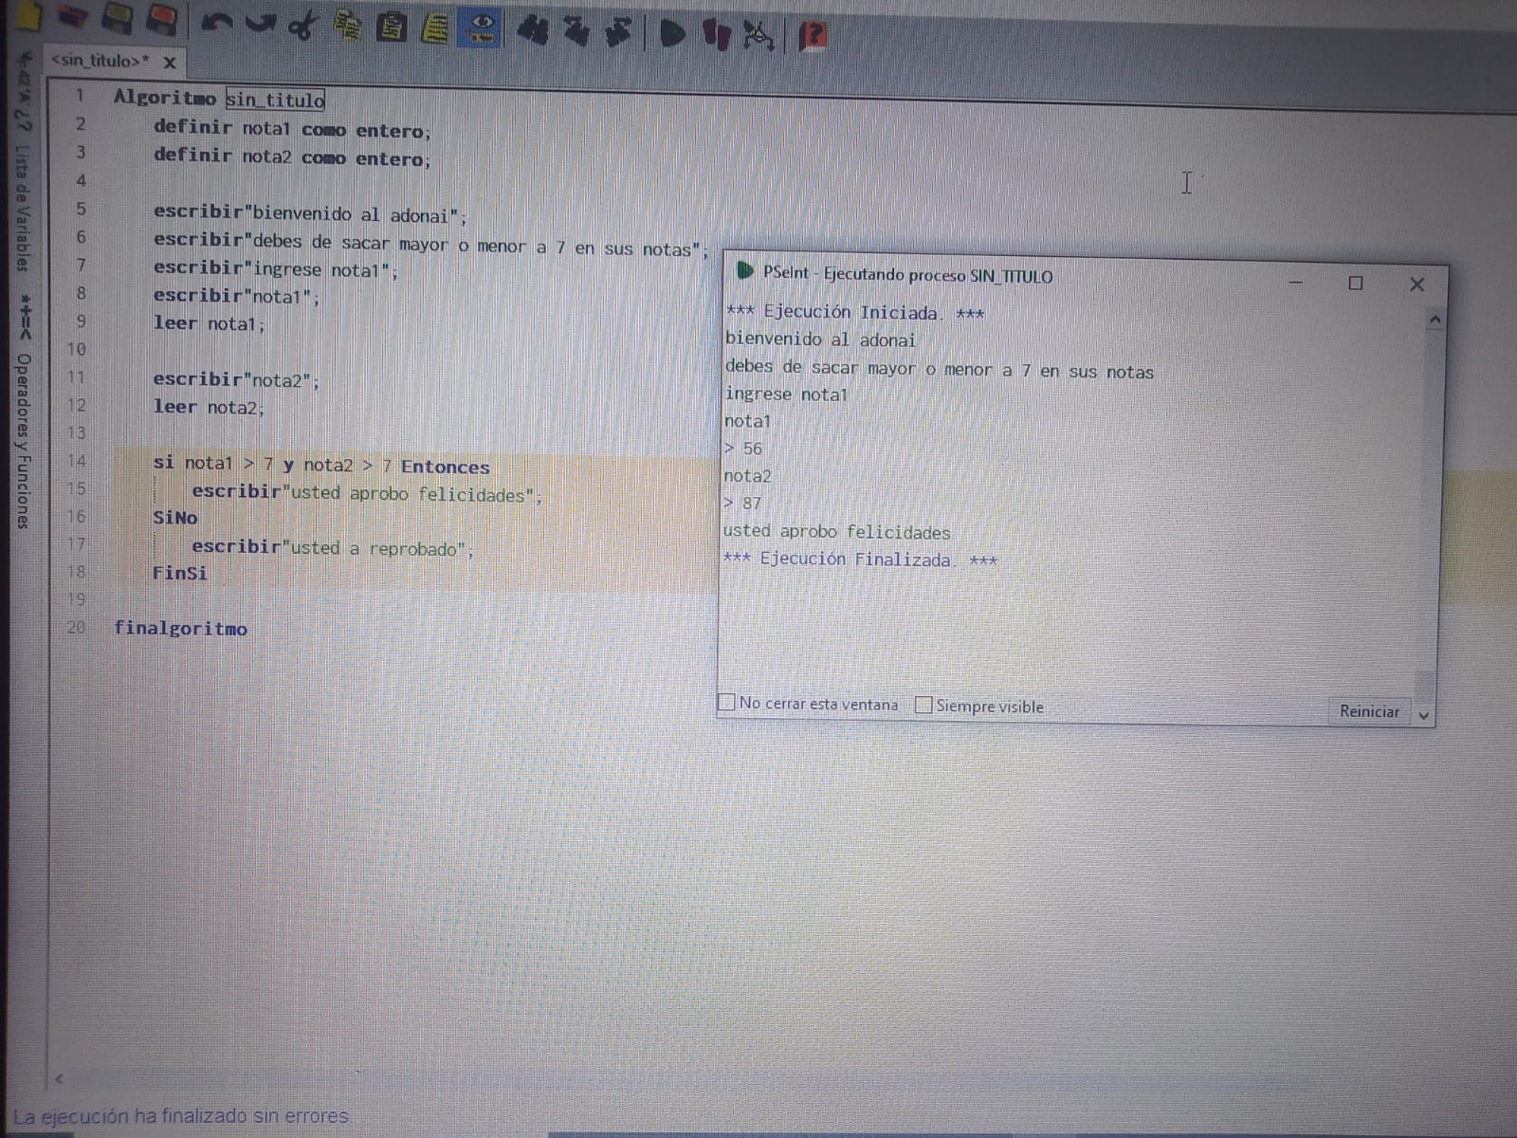This screenshot has width=1517, height=1138.
Task: Click escribir "usted a reprobado" line
Action: [x=333, y=547]
